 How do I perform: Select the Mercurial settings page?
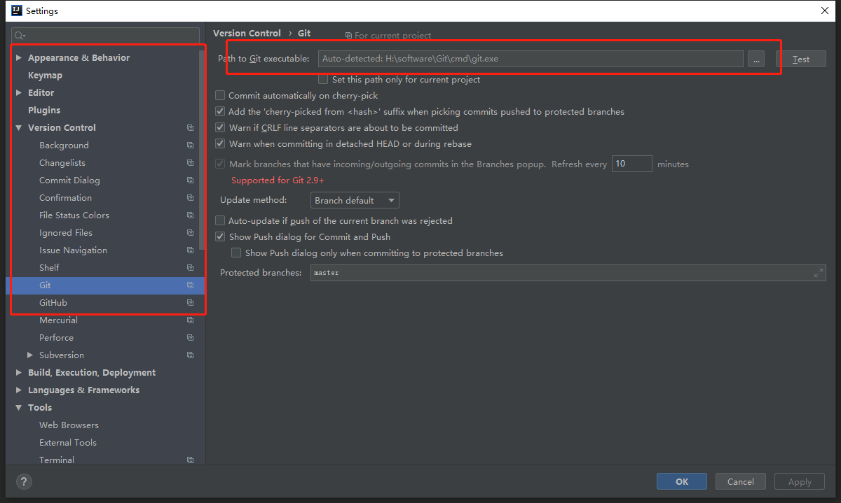tap(58, 320)
